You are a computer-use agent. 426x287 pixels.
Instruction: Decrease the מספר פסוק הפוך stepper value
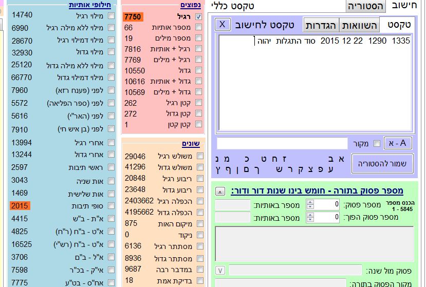(x=310, y=220)
